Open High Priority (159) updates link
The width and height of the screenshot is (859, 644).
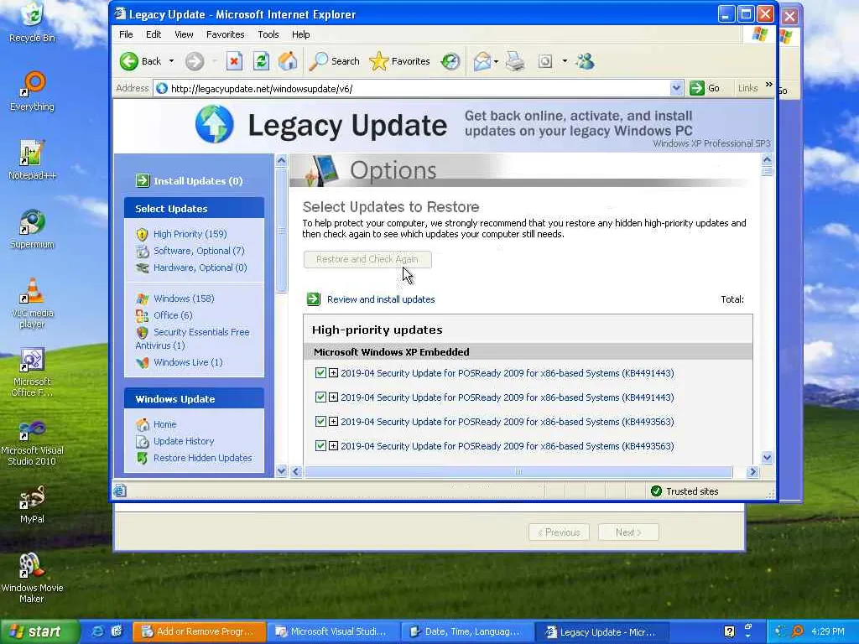190,234
